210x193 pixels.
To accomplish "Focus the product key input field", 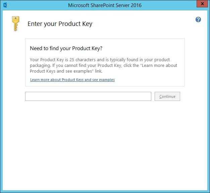I will pyautogui.click(x=88, y=96).
